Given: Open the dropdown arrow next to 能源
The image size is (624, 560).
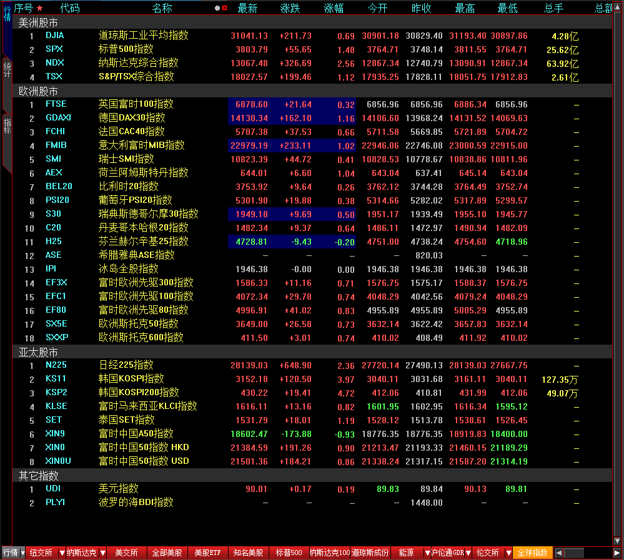Looking at the screenshot, I should coord(427,553).
